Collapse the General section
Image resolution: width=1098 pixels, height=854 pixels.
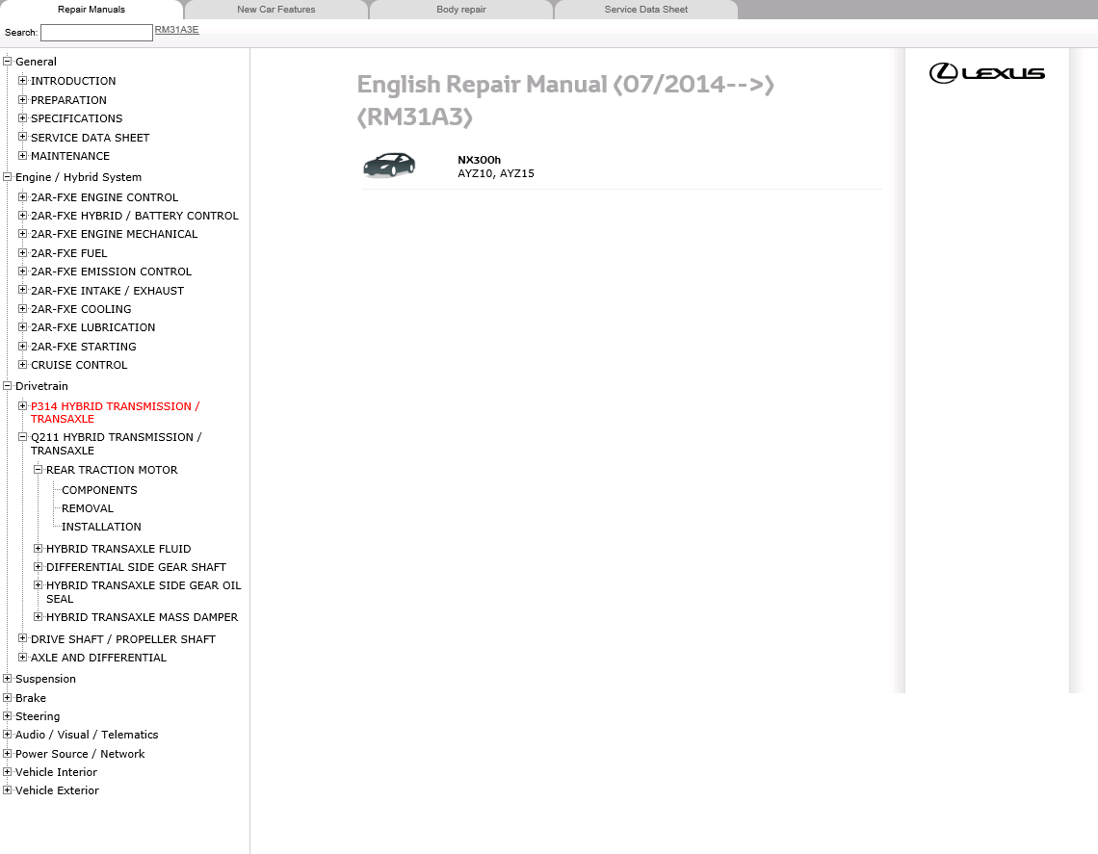click(8, 61)
